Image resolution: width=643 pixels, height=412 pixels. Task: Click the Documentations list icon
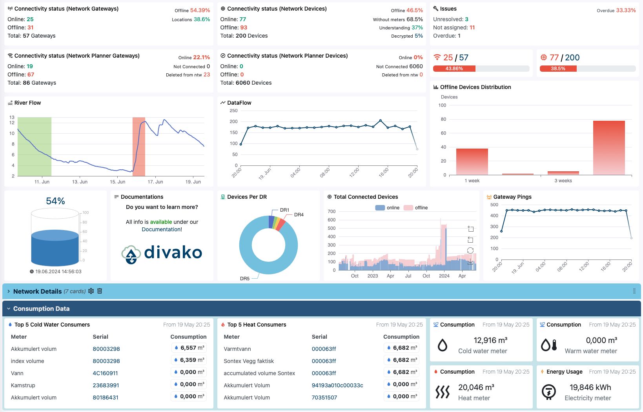[117, 197]
